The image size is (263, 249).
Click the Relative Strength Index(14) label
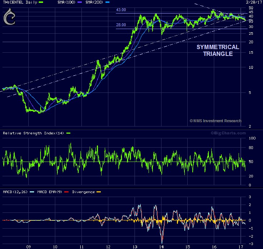(33, 133)
